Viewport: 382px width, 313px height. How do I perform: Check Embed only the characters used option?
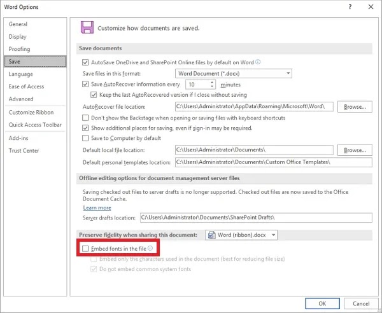point(94,259)
